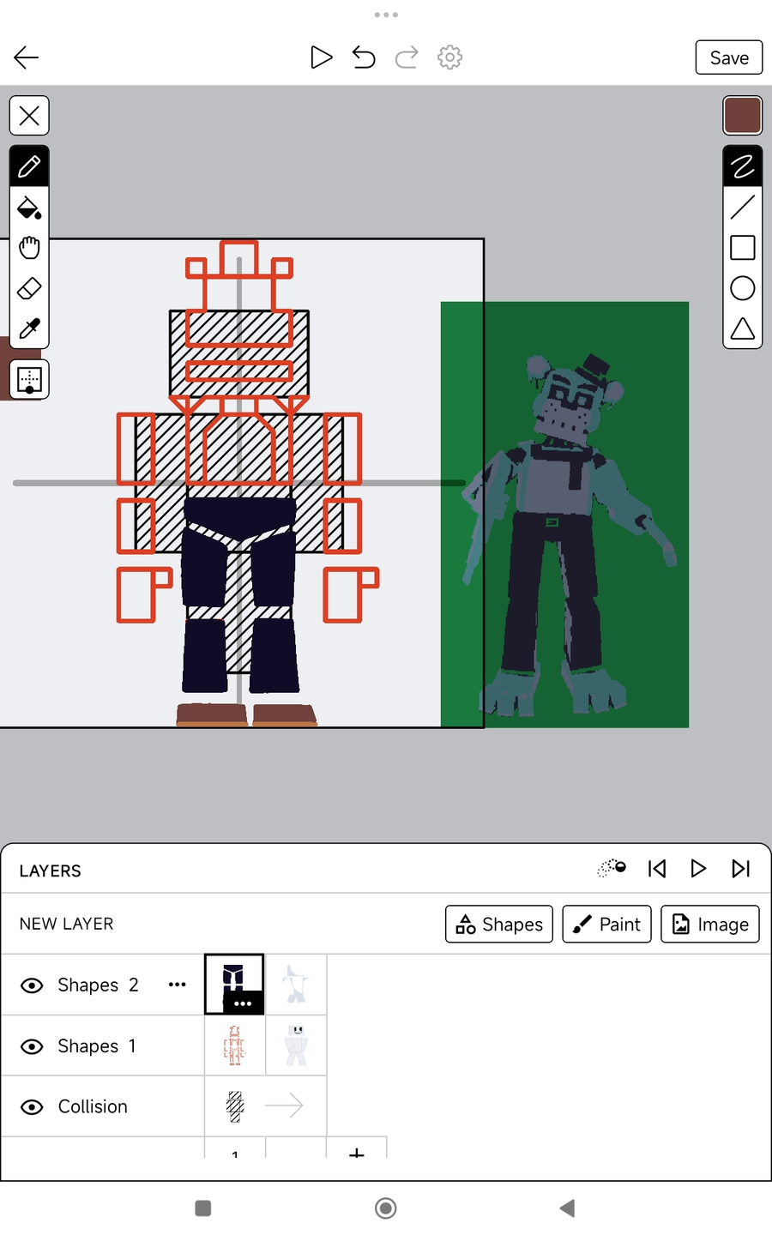This screenshot has height=1235, width=772.
Task: Add a new Image layer
Action: [710, 924]
